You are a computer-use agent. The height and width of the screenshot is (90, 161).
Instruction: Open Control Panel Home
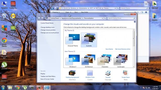pyautogui.click(x=47, y=23)
